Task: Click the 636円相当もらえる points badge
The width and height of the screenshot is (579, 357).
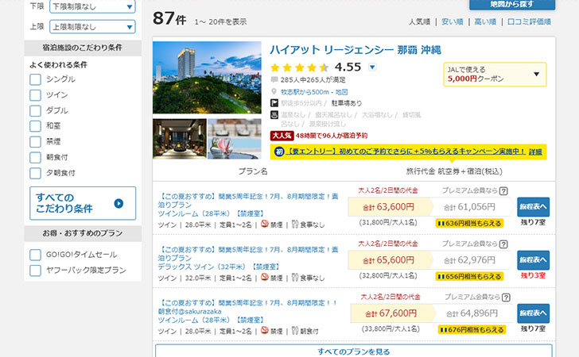Action: (x=469, y=223)
